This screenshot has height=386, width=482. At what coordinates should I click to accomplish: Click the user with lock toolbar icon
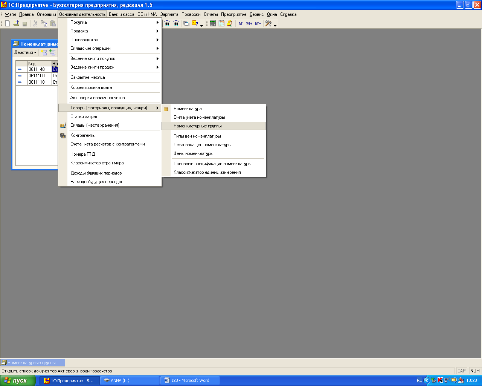pos(230,23)
